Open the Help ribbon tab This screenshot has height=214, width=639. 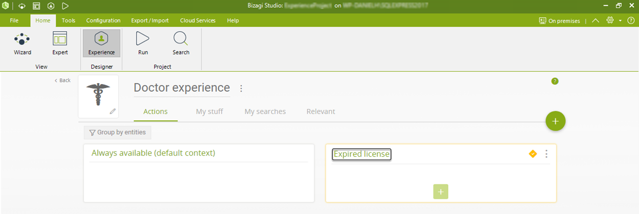(x=233, y=21)
